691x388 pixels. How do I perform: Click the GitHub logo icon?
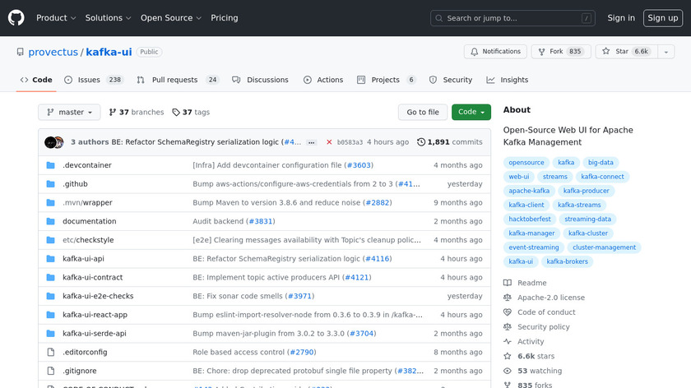[16, 17]
